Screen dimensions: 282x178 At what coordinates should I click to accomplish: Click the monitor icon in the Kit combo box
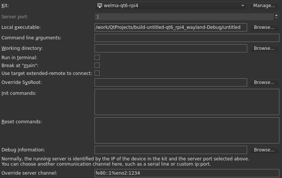tap(99, 6)
